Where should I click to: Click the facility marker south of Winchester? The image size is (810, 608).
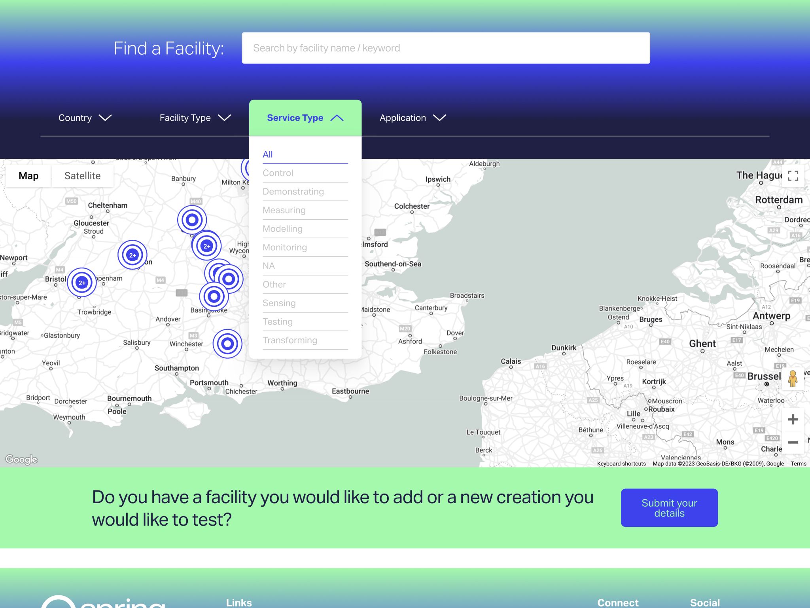pyautogui.click(x=227, y=344)
